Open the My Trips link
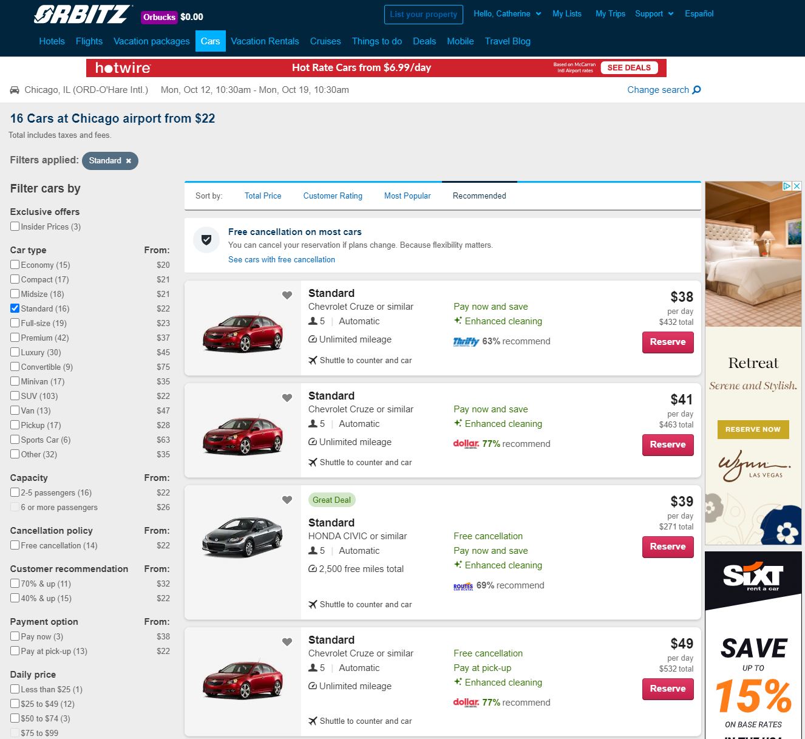The width and height of the screenshot is (805, 739). click(x=610, y=13)
